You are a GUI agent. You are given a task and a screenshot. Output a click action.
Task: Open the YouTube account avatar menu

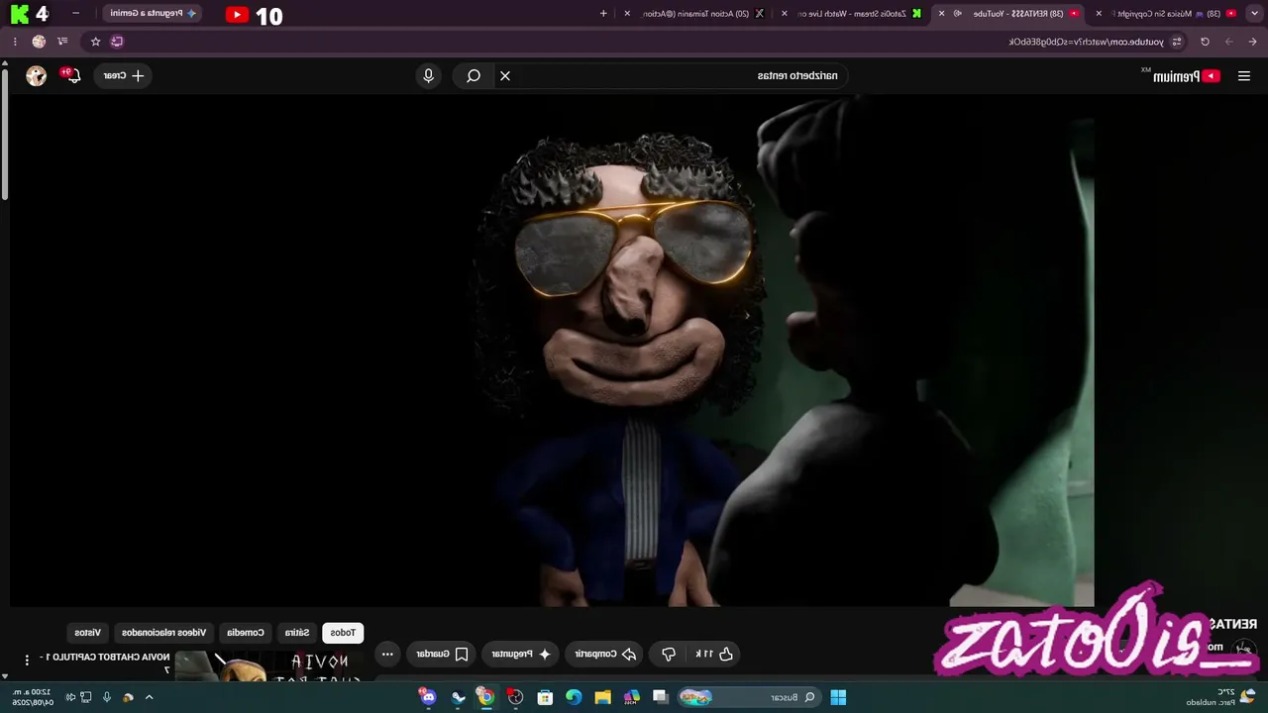click(x=37, y=76)
